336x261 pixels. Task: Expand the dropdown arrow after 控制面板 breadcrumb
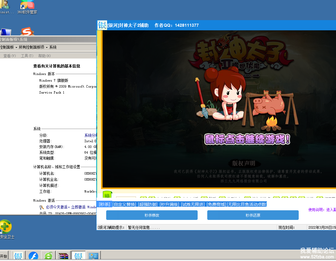(x=16, y=47)
